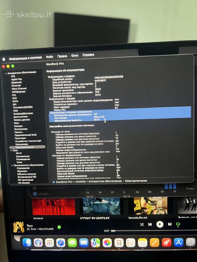Open the Apps launcher grid icon in Dock

pyautogui.click(x=50, y=242)
